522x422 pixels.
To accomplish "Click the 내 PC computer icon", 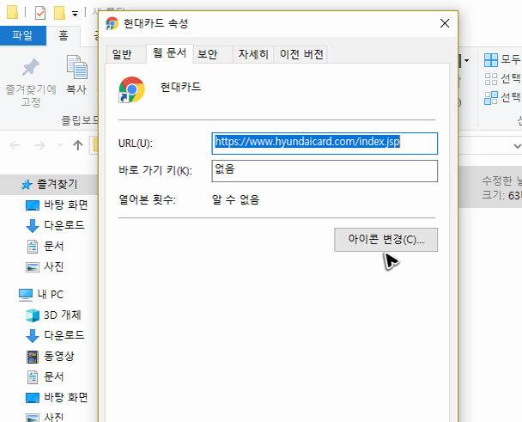I will coord(26,295).
